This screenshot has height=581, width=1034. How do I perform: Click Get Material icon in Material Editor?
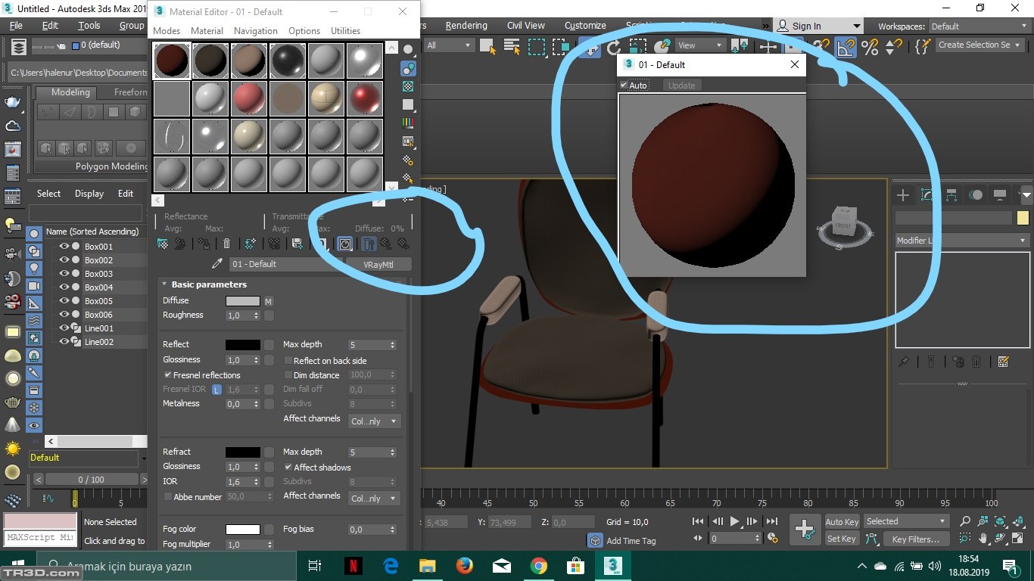point(162,244)
